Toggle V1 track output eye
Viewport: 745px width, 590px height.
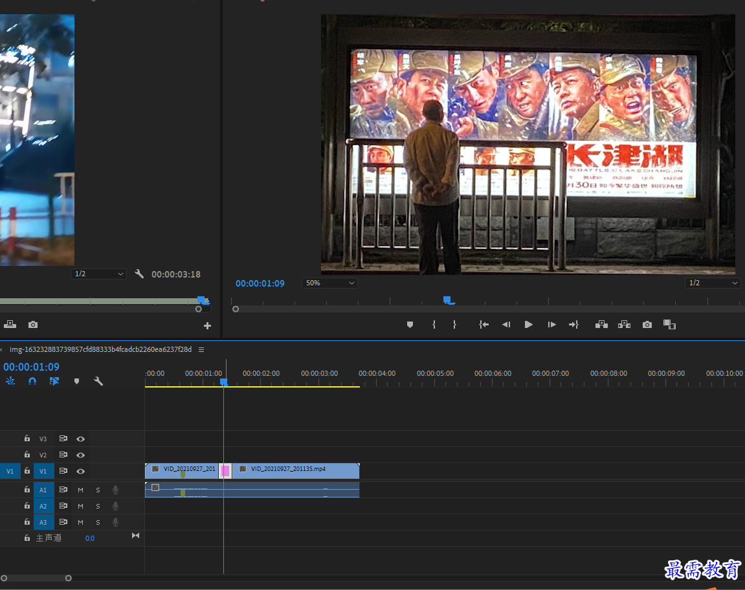pos(81,471)
